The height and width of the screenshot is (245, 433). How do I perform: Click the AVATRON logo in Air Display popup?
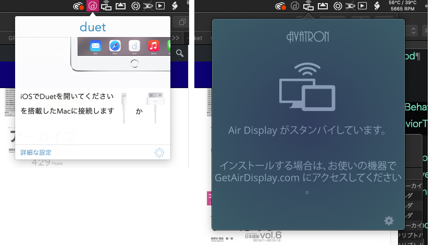307,36
